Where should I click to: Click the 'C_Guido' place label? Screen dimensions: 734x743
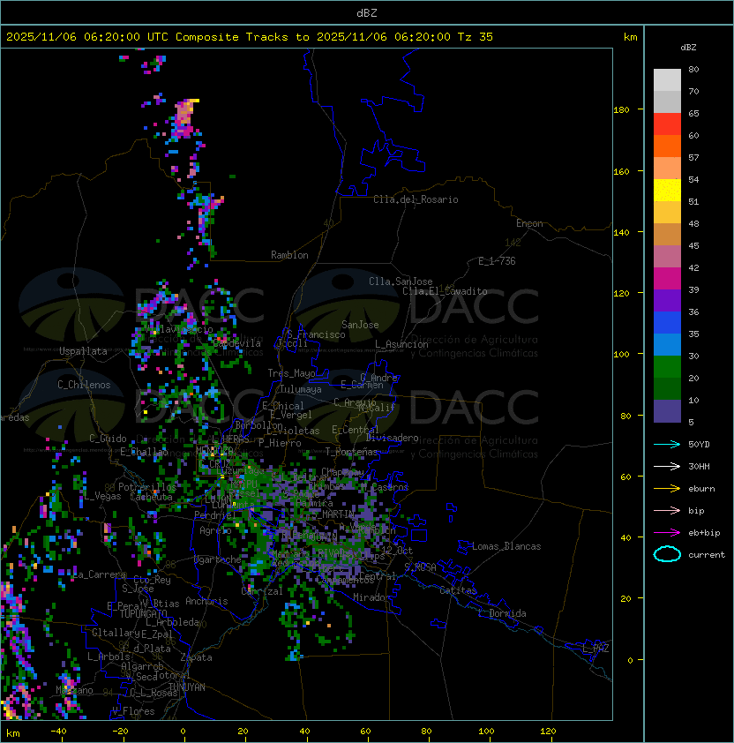pyautogui.click(x=108, y=439)
